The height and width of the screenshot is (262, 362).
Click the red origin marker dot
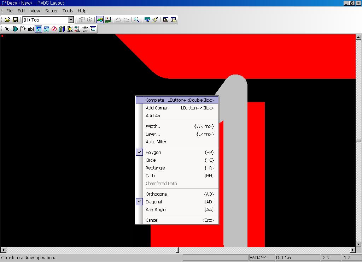(2, 36)
